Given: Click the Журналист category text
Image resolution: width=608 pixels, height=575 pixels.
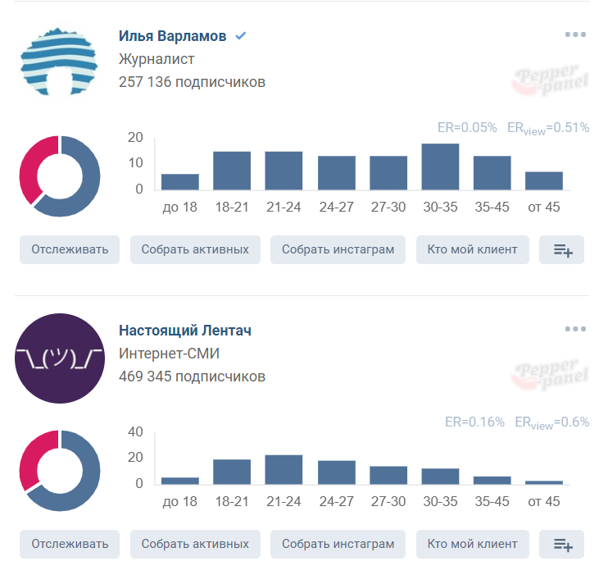Looking at the screenshot, I should 157,59.
